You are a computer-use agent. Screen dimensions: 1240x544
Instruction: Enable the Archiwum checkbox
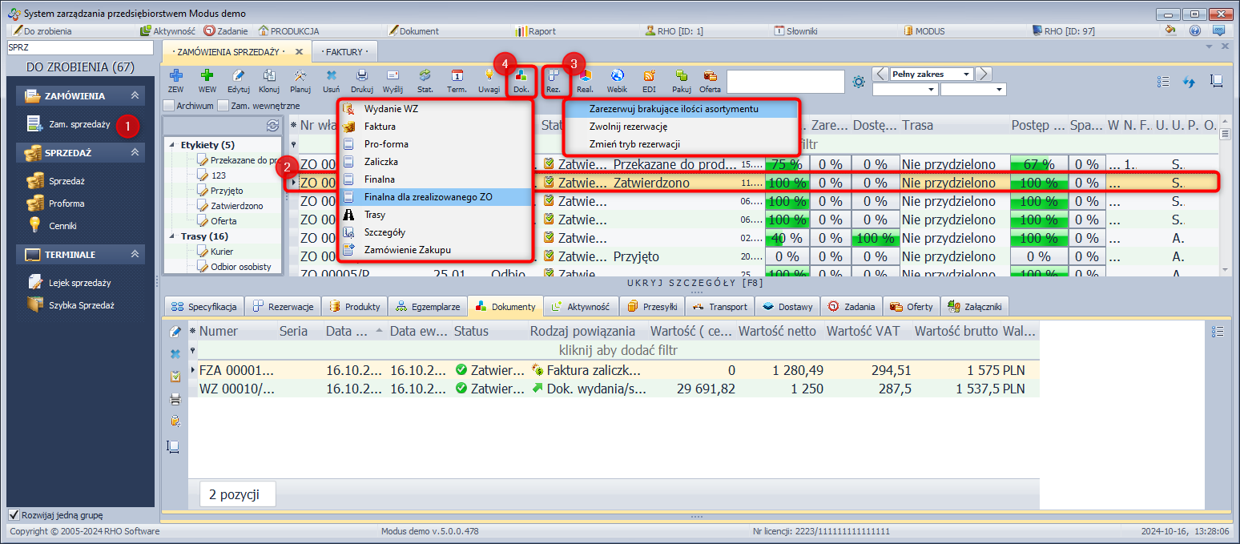[x=168, y=106]
